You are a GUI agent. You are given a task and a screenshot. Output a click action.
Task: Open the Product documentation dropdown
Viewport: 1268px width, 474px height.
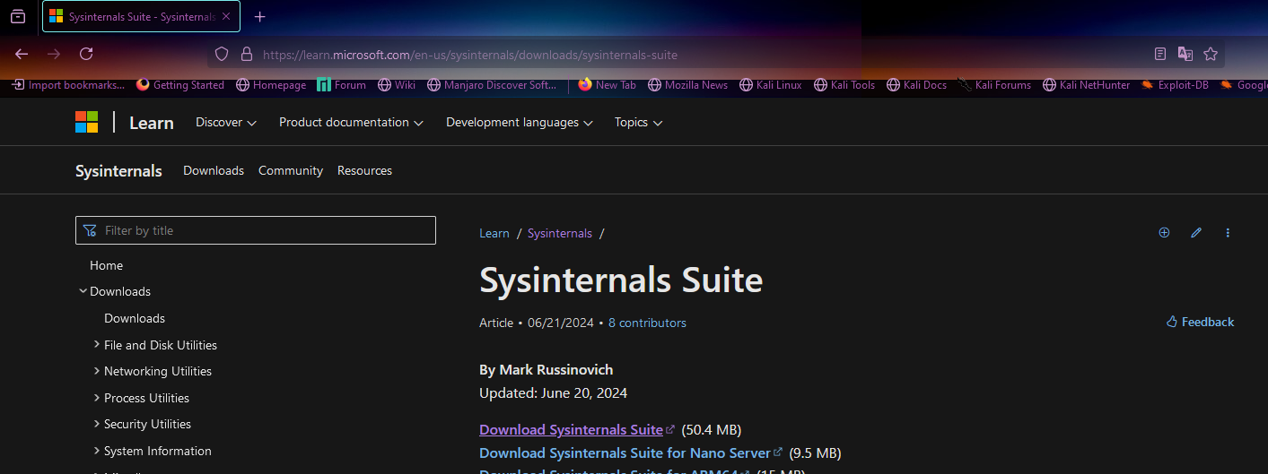click(352, 122)
